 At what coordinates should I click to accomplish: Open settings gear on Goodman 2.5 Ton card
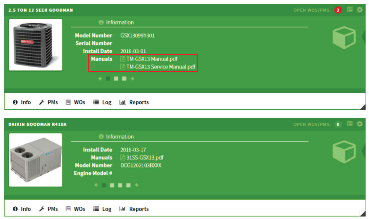(x=359, y=10)
